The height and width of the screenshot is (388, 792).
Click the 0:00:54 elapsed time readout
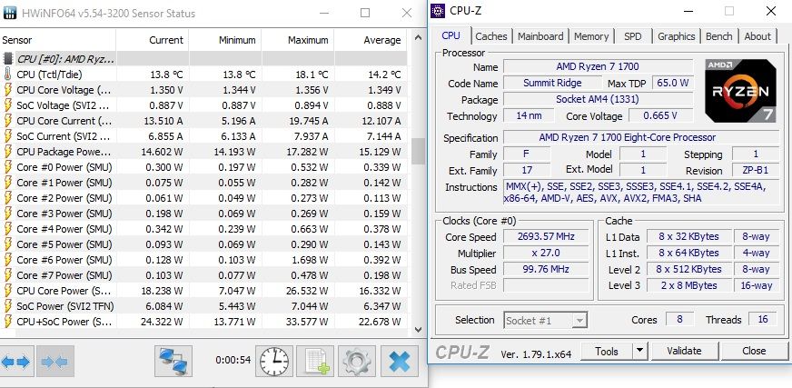pos(233,360)
